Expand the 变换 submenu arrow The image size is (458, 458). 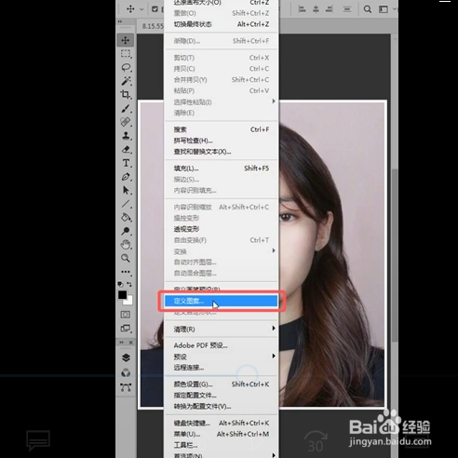pos(274,250)
